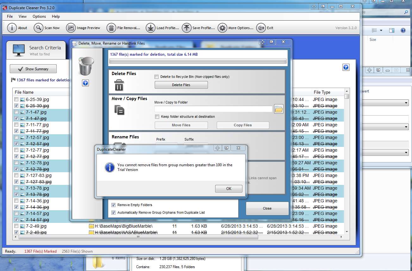The image size is (412, 271).
Task: Expand the view options dropdown arrow in Explorer
Action: [x=381, y=30]
